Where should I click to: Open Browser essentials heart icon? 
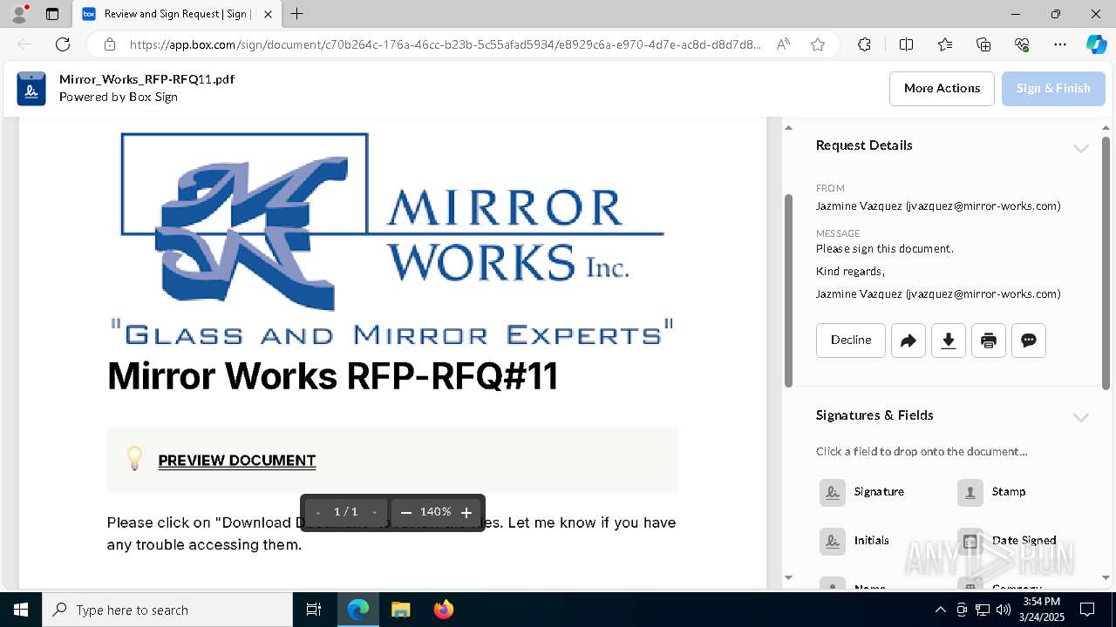(1022, 44)
